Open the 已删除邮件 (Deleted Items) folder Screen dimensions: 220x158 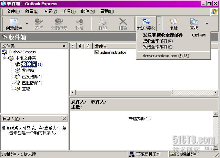32,83
